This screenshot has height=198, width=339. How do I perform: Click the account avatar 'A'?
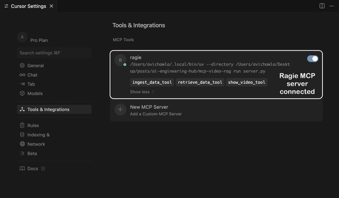22,37
